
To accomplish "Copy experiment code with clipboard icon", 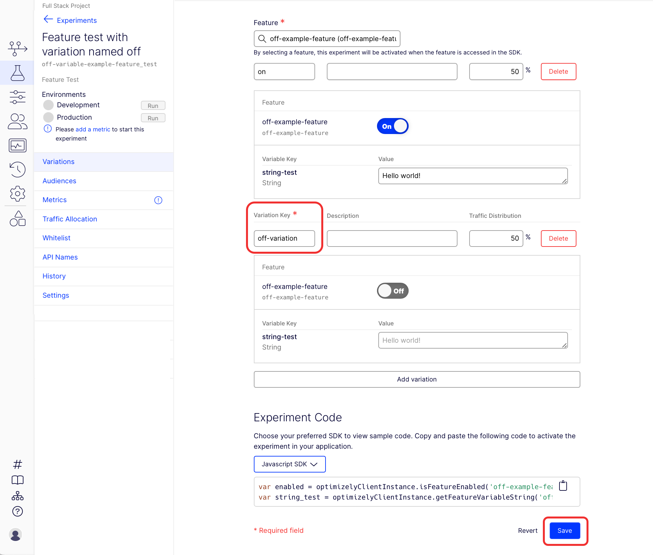I will (x=563, y=486).
